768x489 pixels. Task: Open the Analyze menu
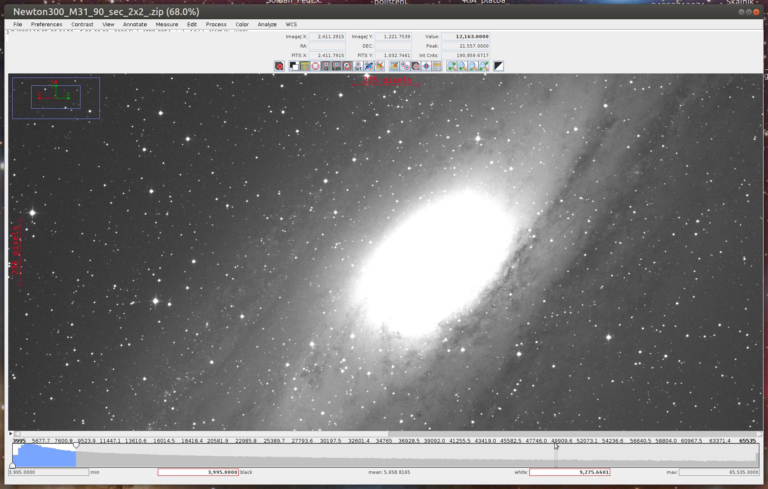tap(267, 24)
